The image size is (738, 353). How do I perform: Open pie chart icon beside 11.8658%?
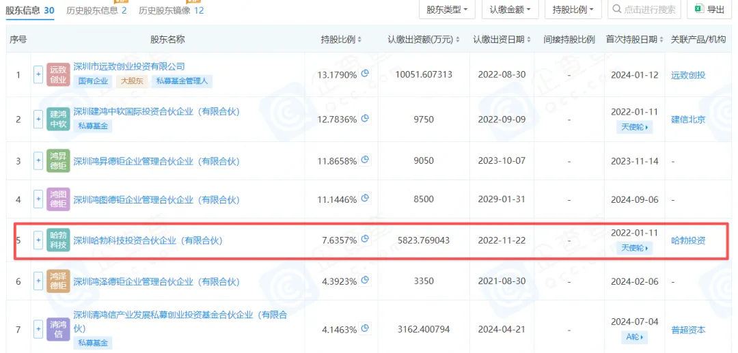[x=365, y=160]
